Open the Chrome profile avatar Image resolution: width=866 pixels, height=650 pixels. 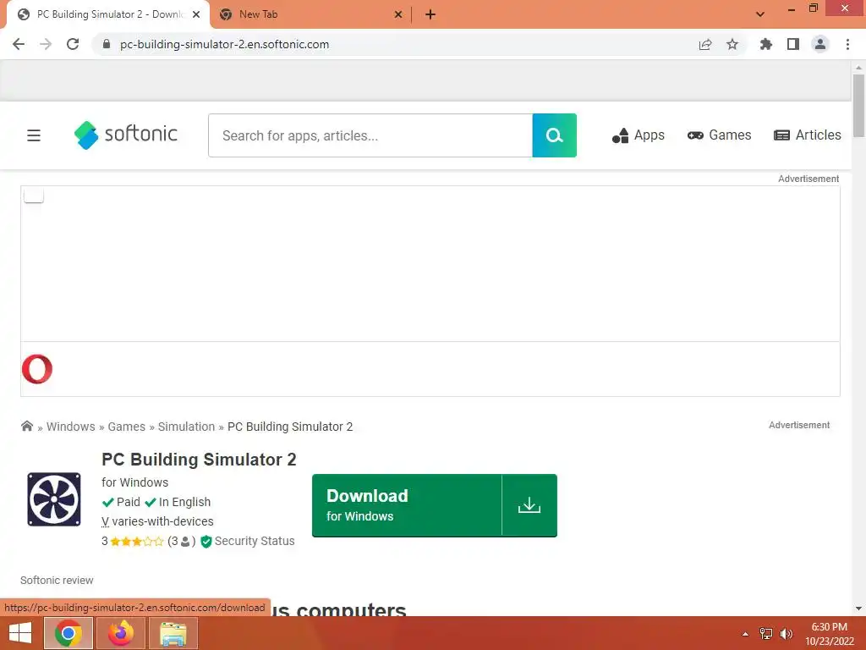point(820,44)
